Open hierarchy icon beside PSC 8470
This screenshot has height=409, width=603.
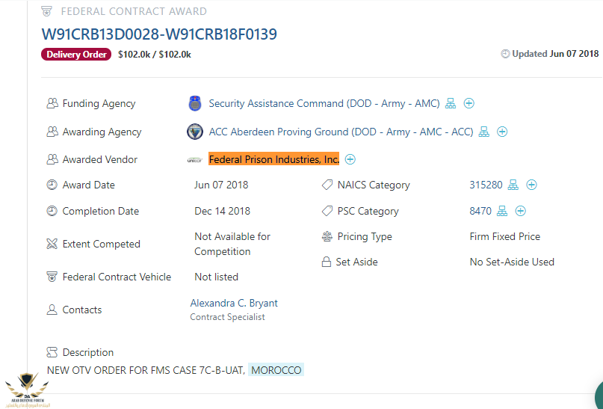coord(502,211)
